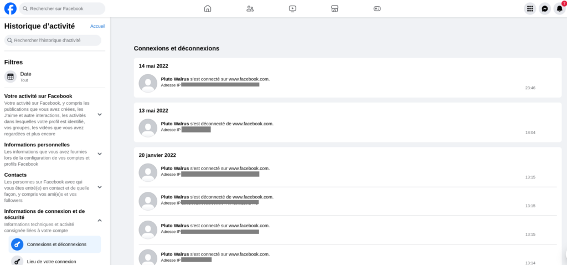This screenshot has height=265, width=567.
Task: Open the Friends icon in top bar
Action: pos(250,9)
